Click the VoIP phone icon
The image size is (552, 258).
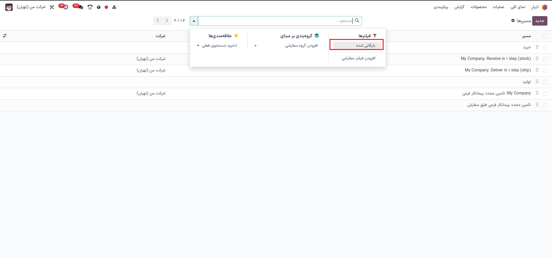pyautogui.click(x=90, y=7)
